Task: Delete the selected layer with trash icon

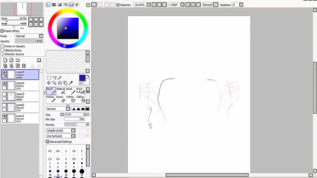Action: pos(24,66)
